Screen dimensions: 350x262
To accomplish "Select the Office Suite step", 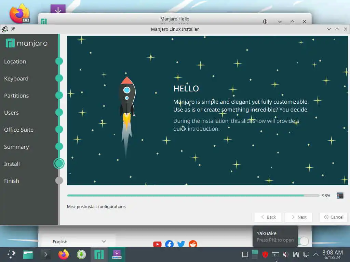I will pyautogui.click(x=19, y=130).
